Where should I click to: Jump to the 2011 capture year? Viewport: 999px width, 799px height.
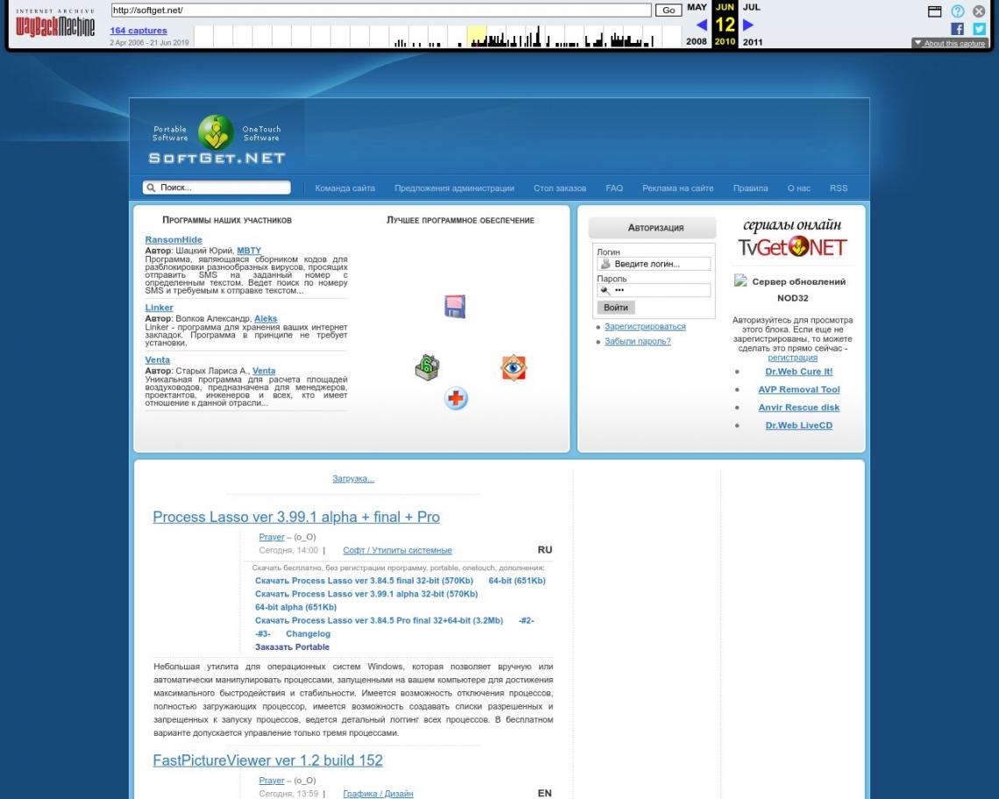point(753,42)
